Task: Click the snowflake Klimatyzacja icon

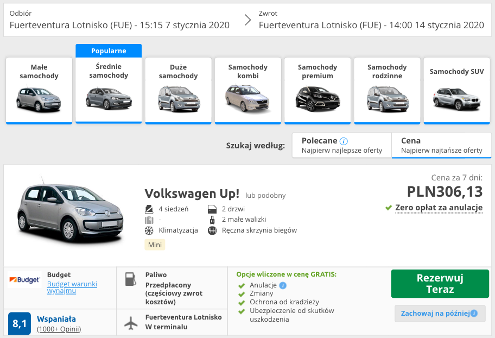Action: click(x=149, y=230)
